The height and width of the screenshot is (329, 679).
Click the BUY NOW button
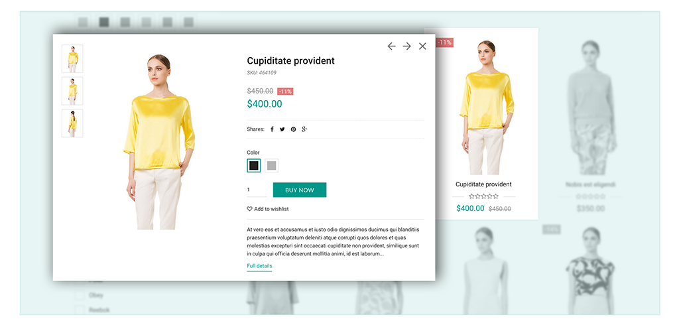click(300, 190)
